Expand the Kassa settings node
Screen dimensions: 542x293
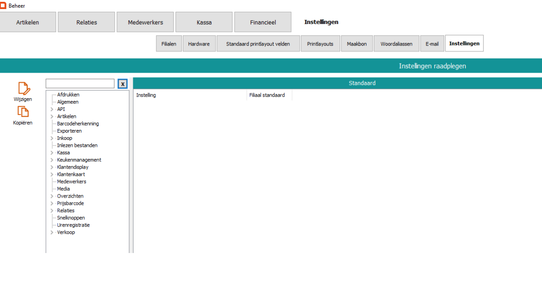pos(52,153)
